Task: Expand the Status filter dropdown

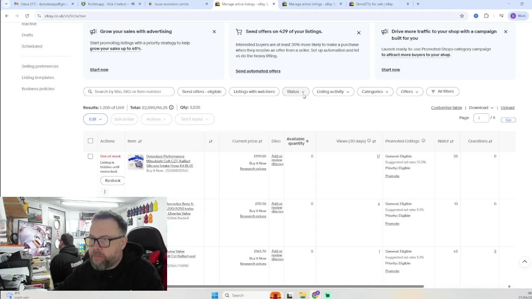Action: coord(296,91)
